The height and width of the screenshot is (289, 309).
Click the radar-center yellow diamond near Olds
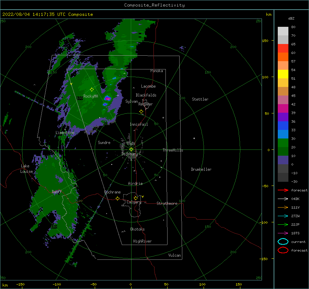[x=131, y=149]
